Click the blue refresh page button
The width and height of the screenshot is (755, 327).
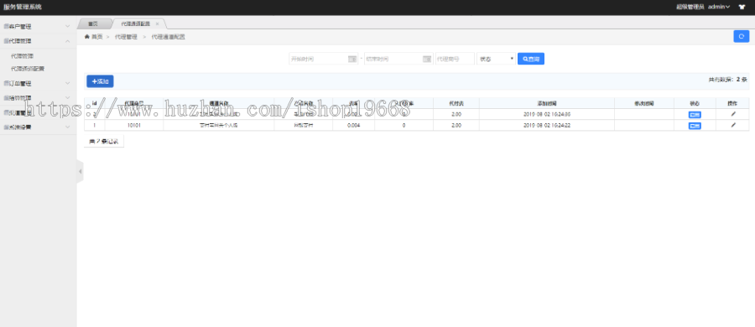pos(742,36)
